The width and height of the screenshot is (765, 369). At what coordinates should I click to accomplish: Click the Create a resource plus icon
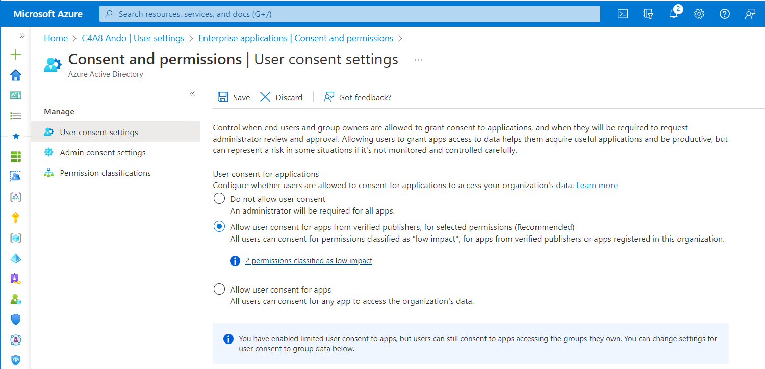point(16,55)
